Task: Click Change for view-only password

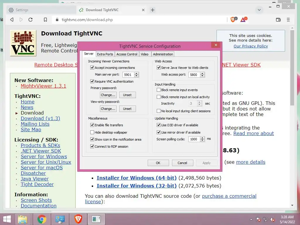Action: click(108, 109)
